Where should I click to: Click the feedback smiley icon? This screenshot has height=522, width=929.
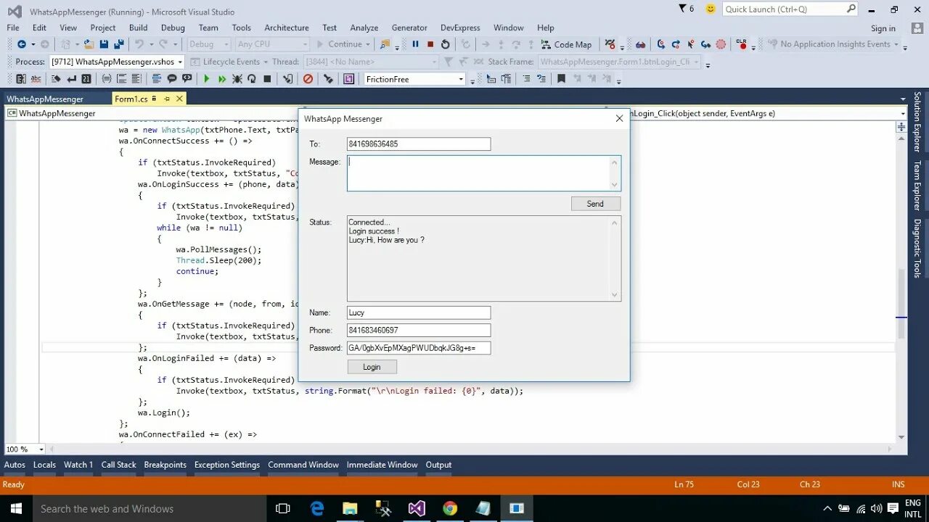tap(711, 9)
